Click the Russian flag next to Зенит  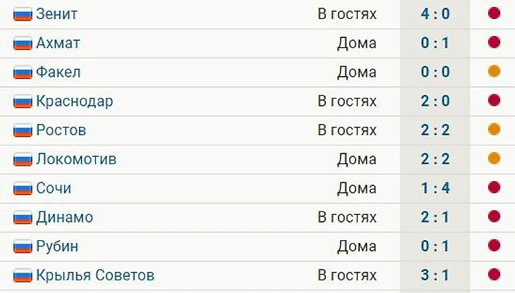pos(23,14)
